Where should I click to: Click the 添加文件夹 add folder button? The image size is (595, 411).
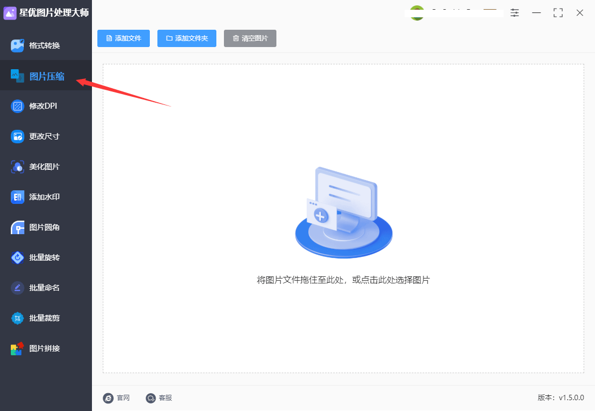(187, 38)
